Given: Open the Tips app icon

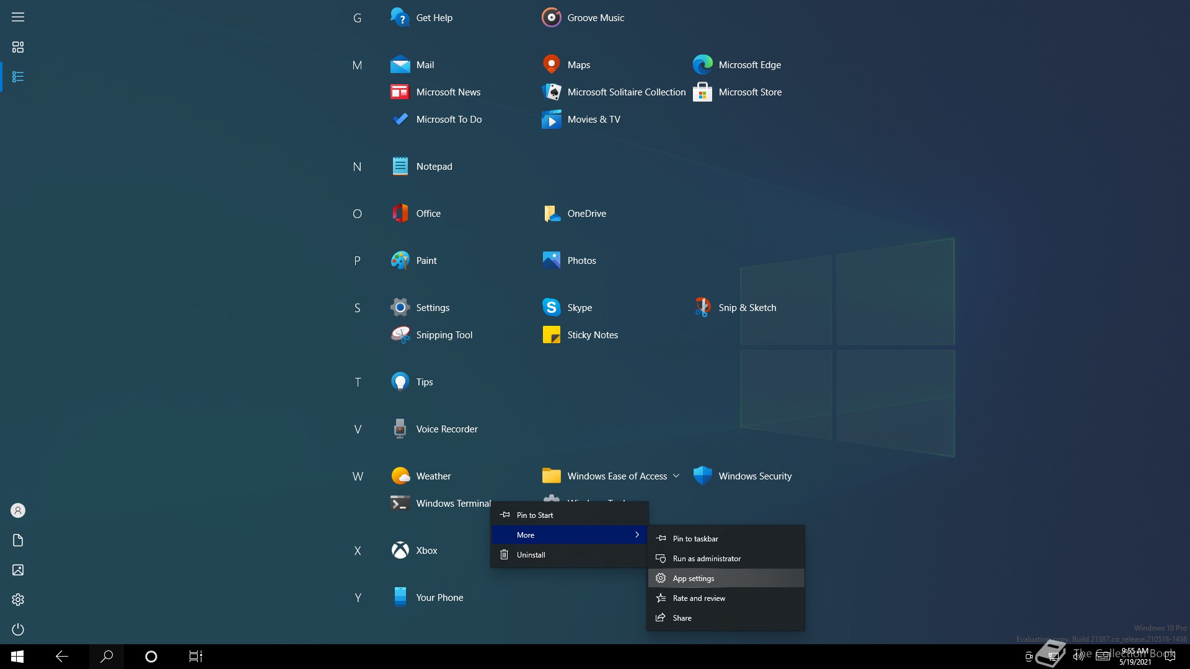Looking at the screenshot, I should pos(400,382).
